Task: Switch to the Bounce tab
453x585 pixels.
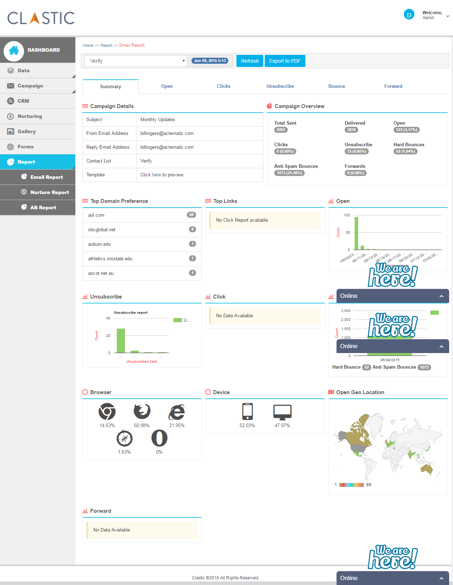Action: tap(336, 86)
